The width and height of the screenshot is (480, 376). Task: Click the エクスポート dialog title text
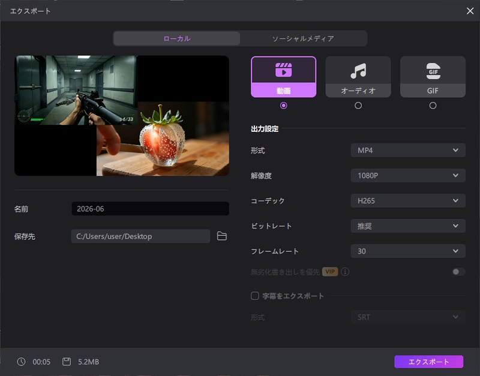click(x=30, y=11)
